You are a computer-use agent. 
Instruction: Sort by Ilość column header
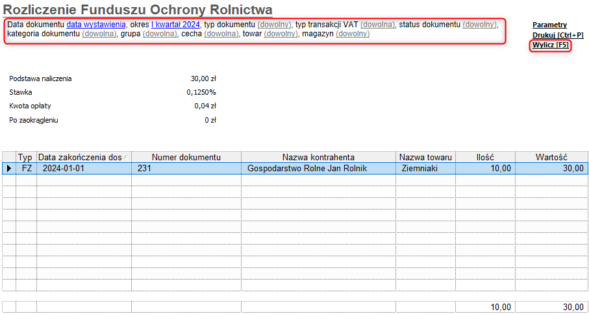click(485, 157)
